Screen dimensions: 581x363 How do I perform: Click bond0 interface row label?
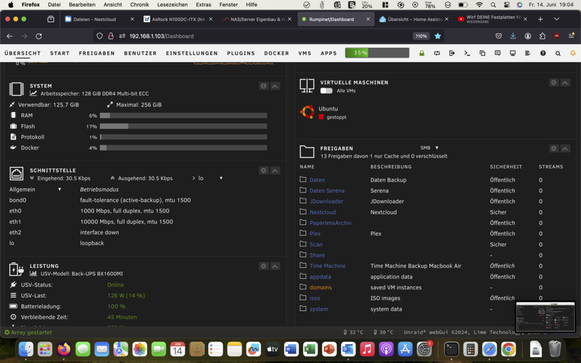(x=18, y=200)
